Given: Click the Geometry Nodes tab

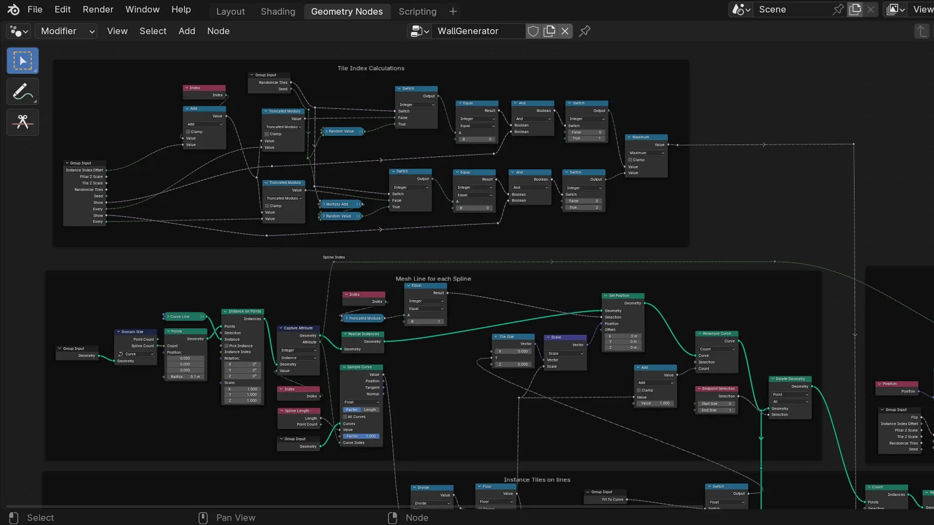Looking at the screenshot, I should tap(346, 11).
